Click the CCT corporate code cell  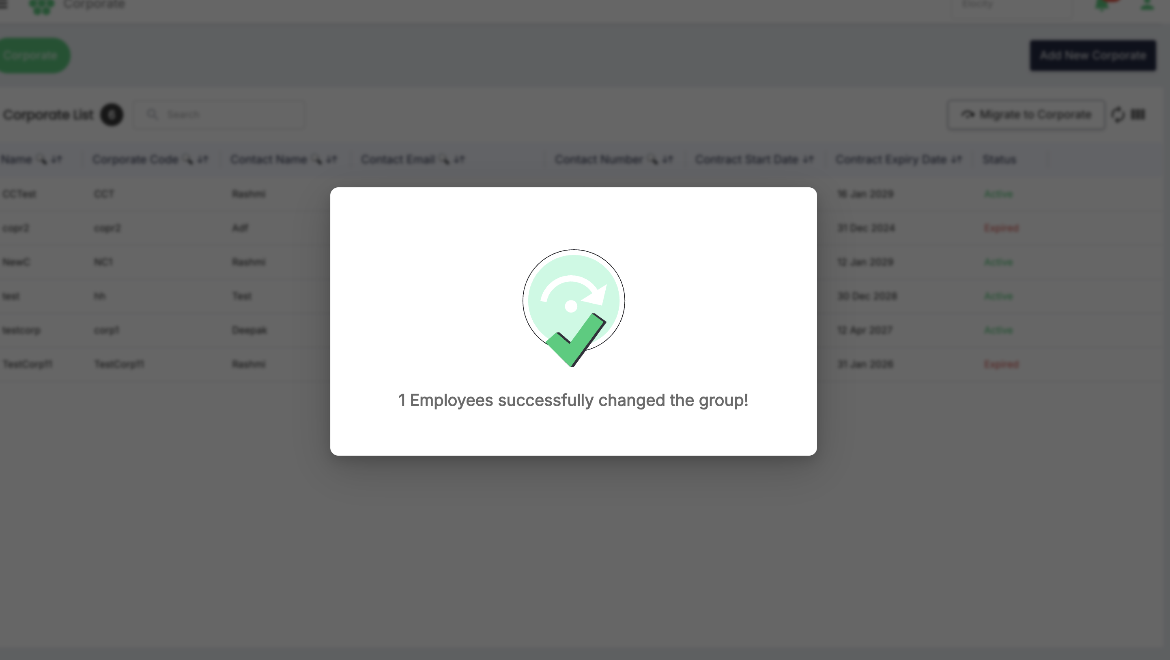point(104,194)
